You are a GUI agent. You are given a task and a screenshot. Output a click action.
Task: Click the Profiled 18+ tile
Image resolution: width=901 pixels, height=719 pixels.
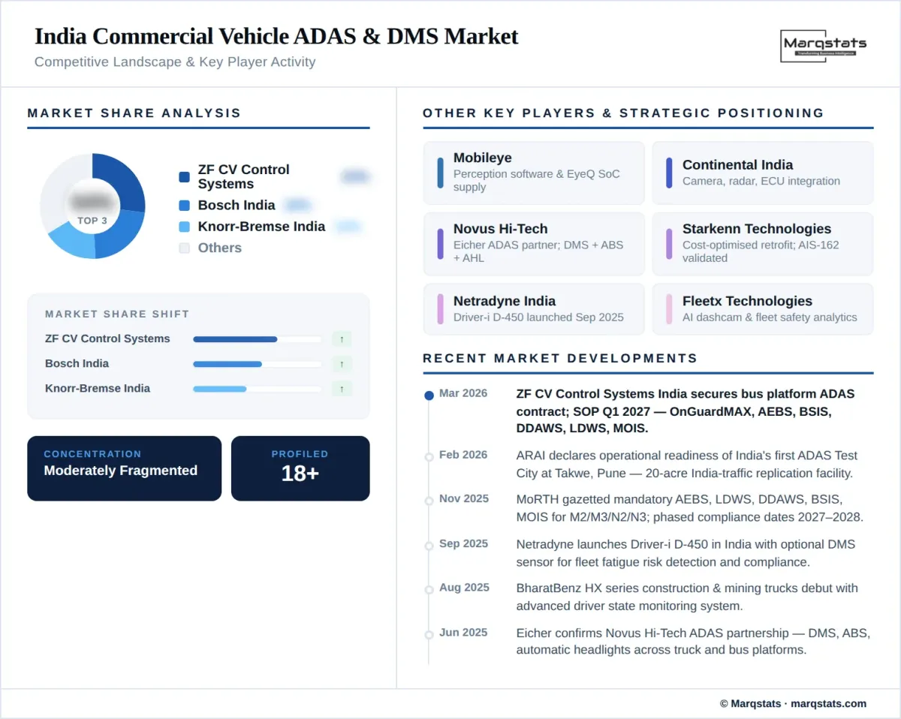pos(300,468)
